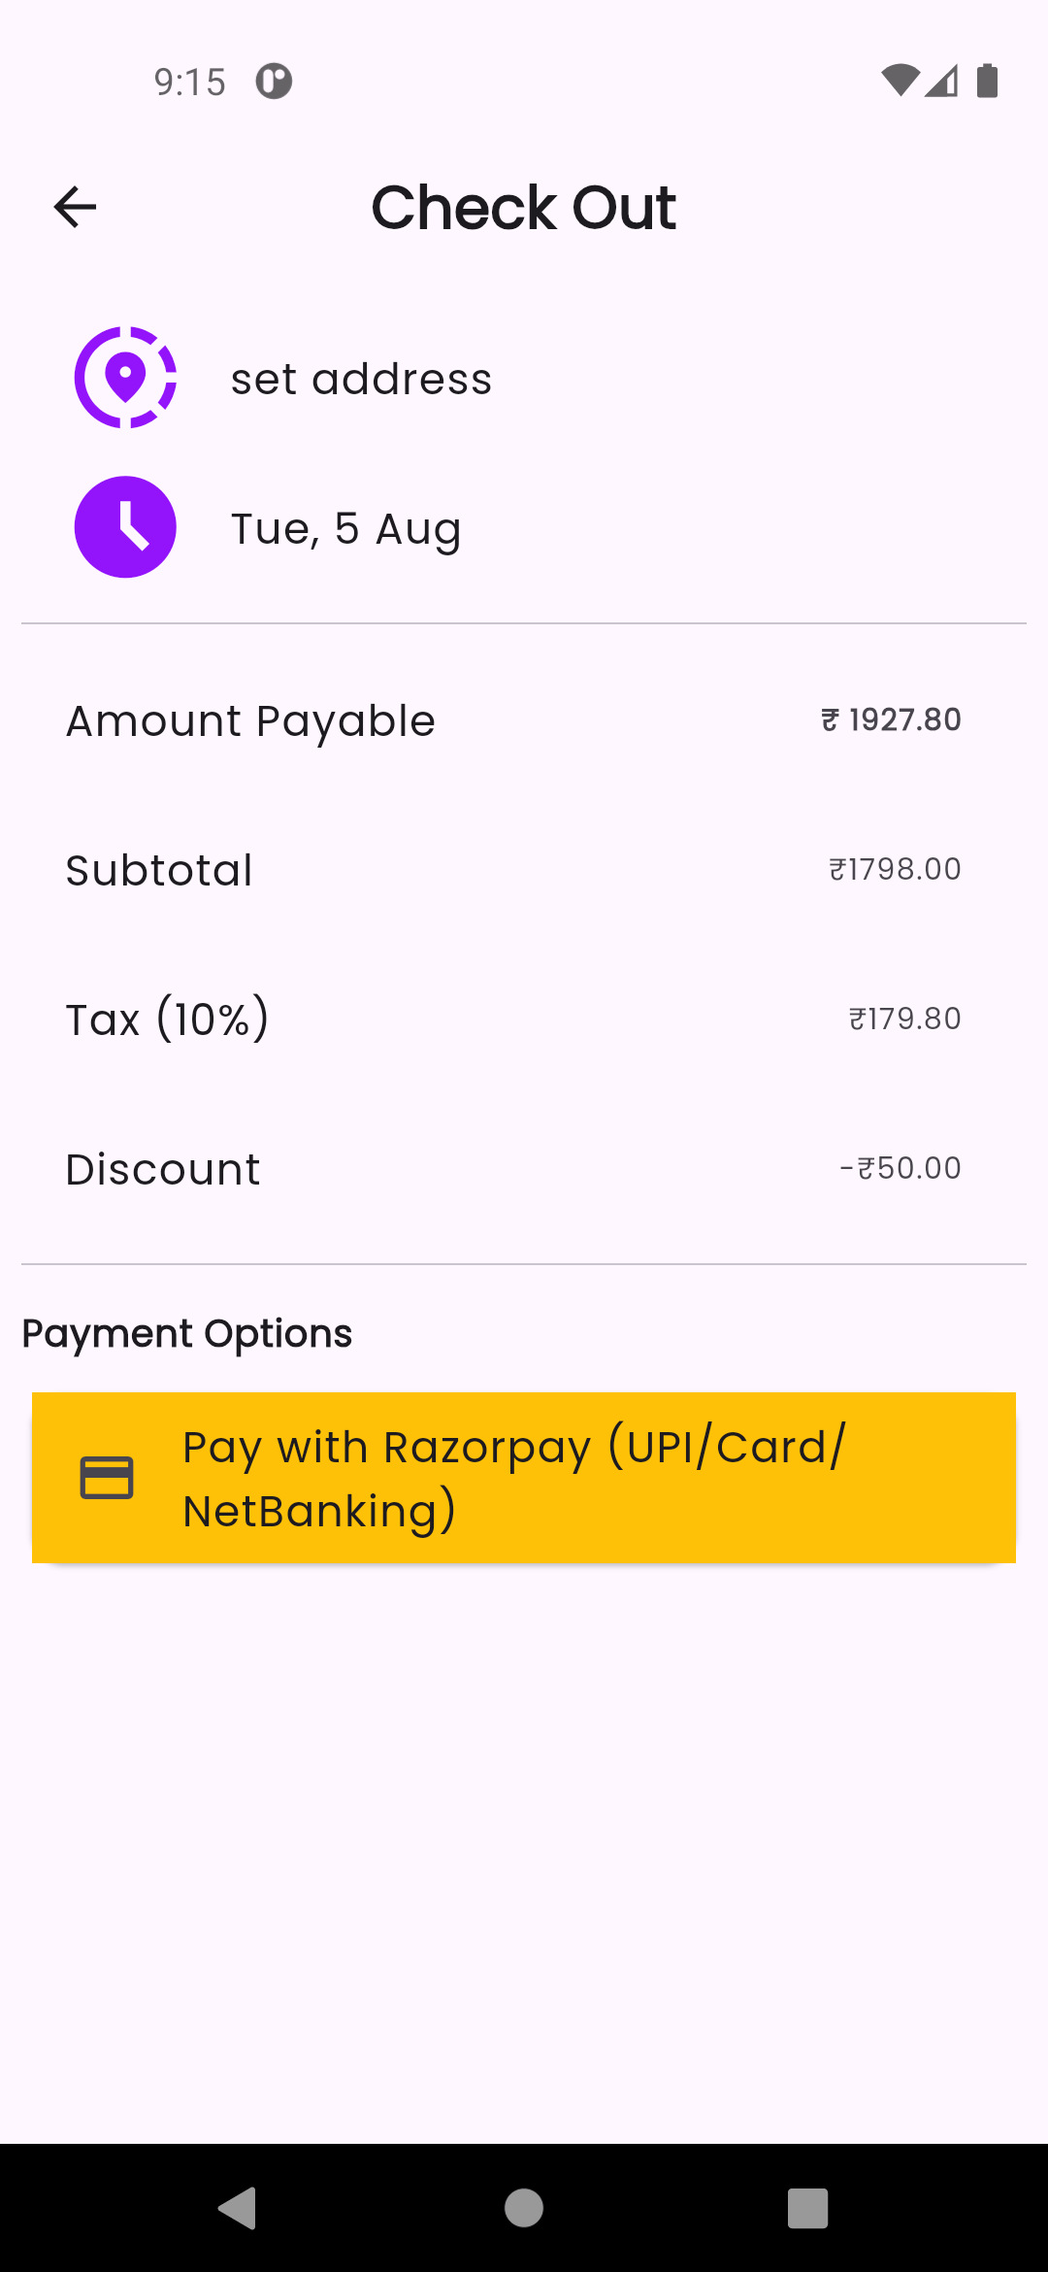Tap the Wi-Fi status icon
1048x2272 pixels.
click(900, 82)
